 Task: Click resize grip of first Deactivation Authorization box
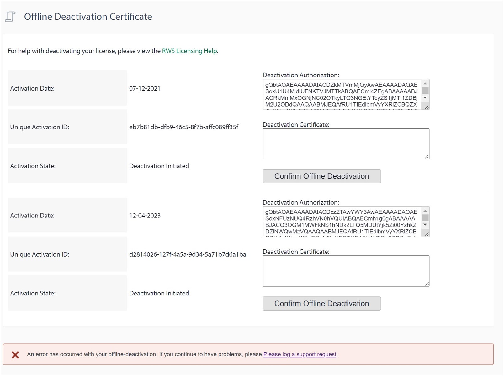pyautogui.click(x=427, y=108)
